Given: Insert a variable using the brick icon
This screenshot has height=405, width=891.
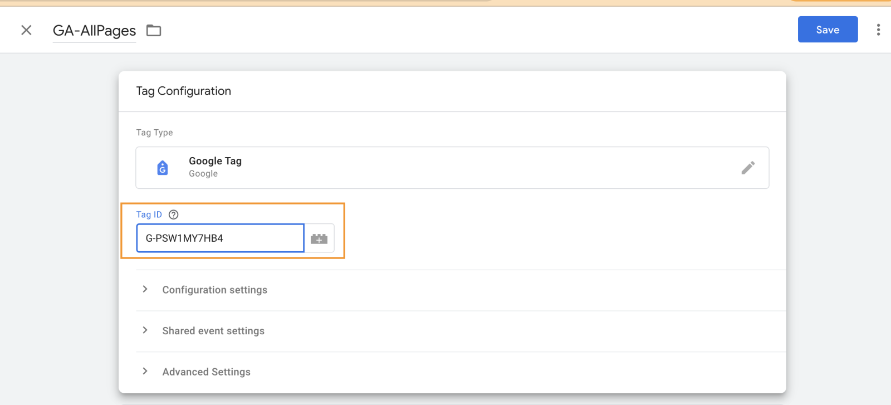Looking at the screenshot, I should 319,238.
